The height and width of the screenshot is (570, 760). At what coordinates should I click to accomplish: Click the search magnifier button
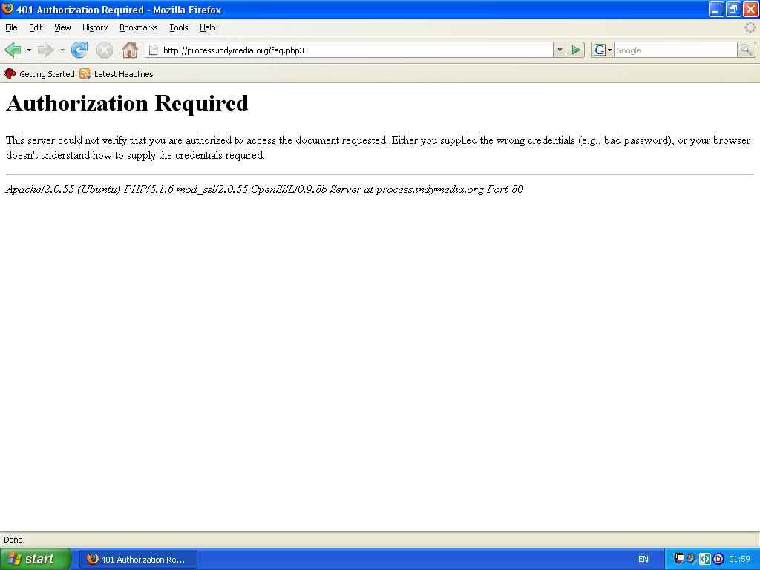click(x=746, y=50)
